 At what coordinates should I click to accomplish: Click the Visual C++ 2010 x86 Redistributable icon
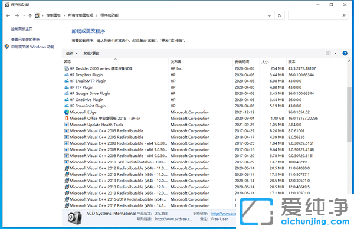click(x=67, y=162)
